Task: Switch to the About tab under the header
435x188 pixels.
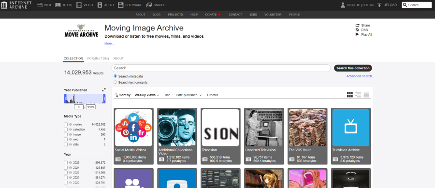Action: [118, 58]
